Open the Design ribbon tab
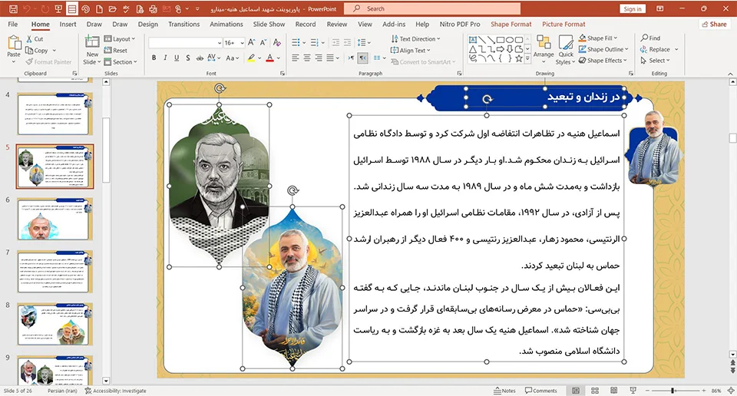Viewport: 737px width, 396px height. pos(147,24)
